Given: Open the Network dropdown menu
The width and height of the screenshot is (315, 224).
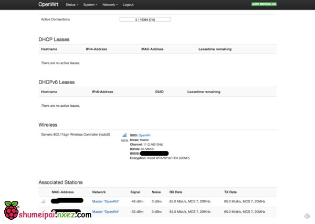Looking at the screenshot, I should point(110,4).
